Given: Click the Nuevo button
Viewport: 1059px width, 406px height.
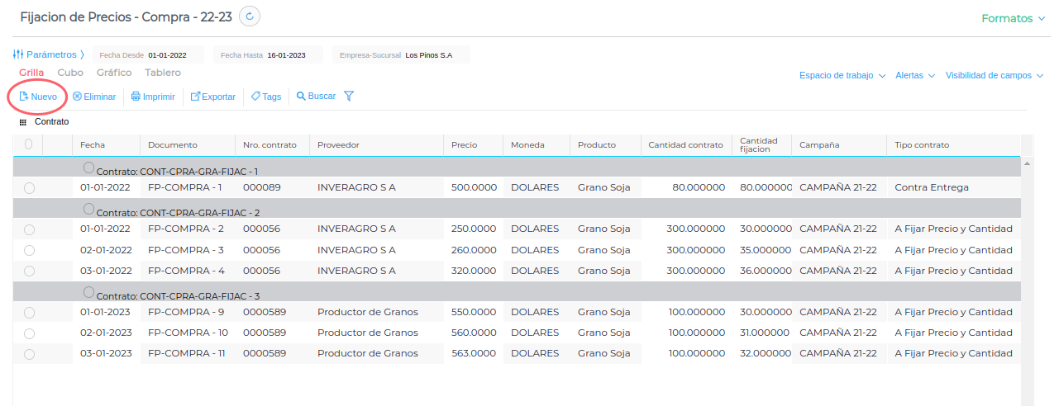Looking at the screenshot, I should pyautogui.click(x=38, y=97).
